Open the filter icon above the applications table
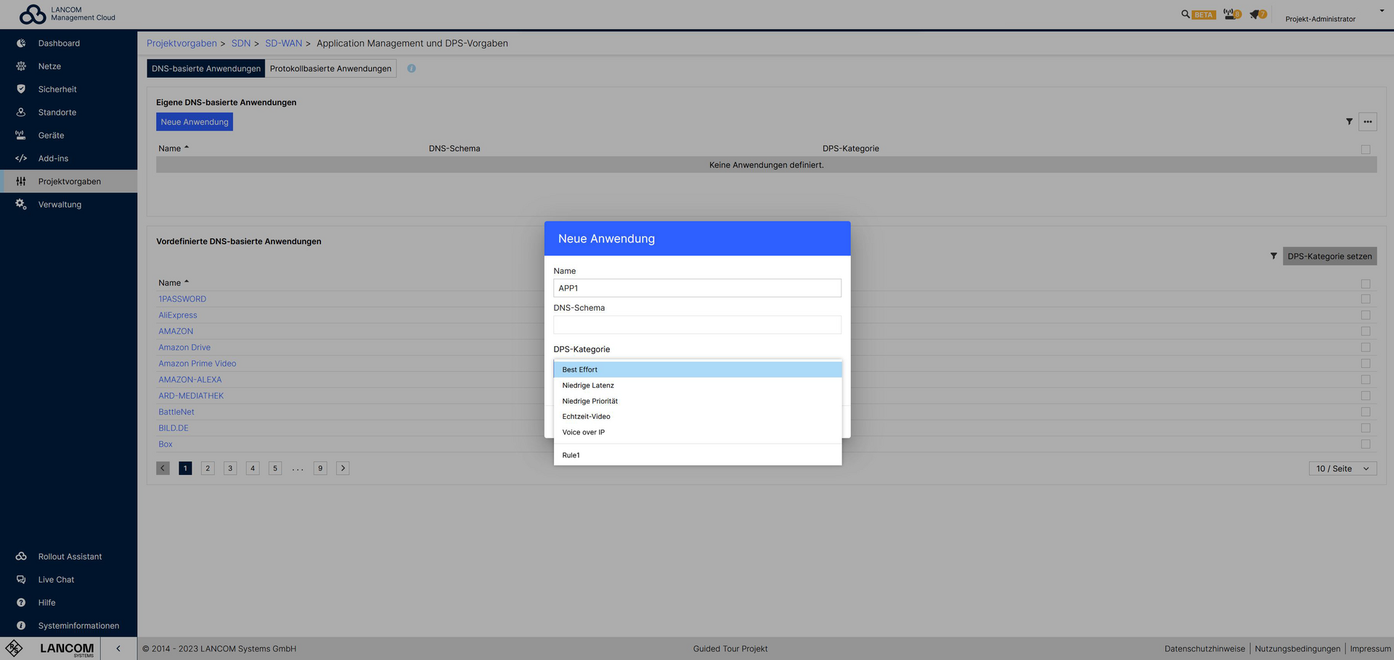This screenshot has height=660, width=1394. pos(1350,121)
